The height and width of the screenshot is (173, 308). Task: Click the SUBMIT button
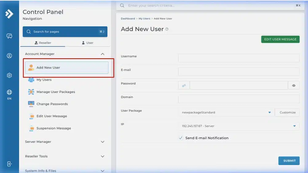(x=289, y=161)
